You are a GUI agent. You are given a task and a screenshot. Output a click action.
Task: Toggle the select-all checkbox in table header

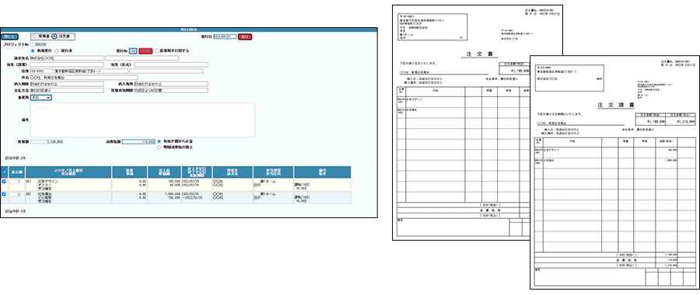click(x=5, y=172)
